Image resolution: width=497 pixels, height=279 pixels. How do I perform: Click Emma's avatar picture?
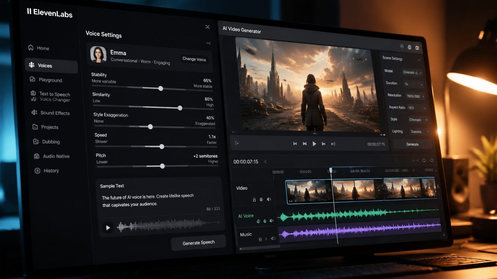98,55
